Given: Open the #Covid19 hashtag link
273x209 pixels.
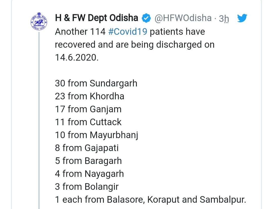Looking at the screenshot, I should pos(128,32).
